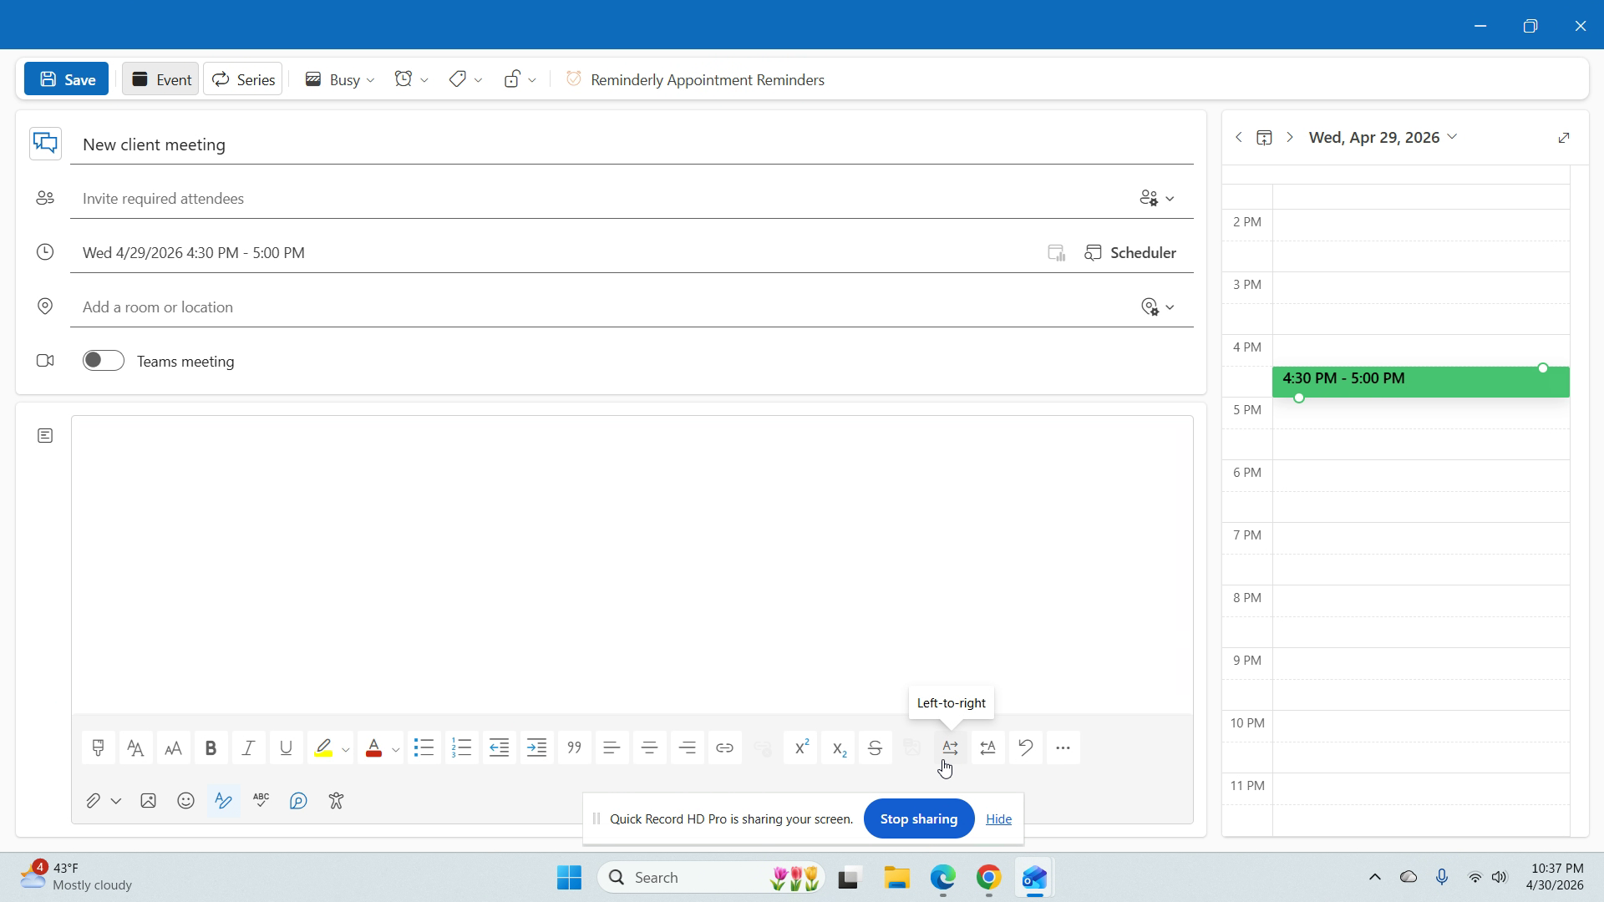
Task: Open the reminder alarm clock dropdown
Action: [x=411, y=79]
